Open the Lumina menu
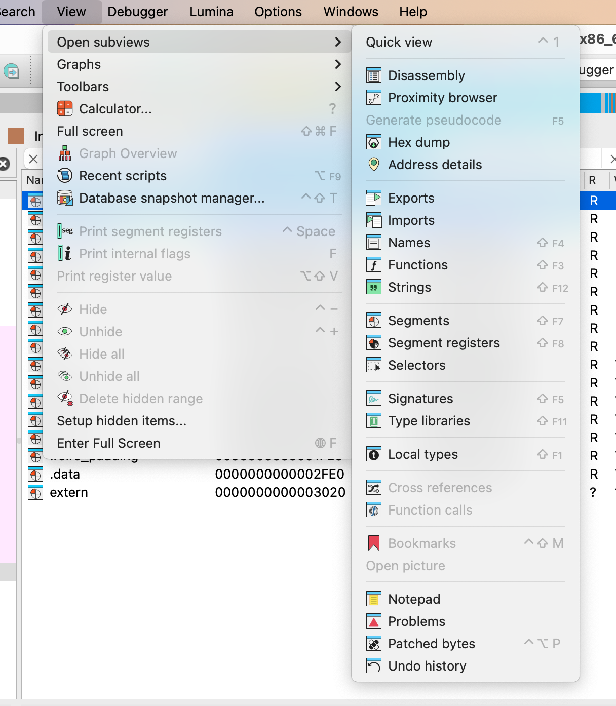This screenshot has width=616, height=706. tap(211, 12)
